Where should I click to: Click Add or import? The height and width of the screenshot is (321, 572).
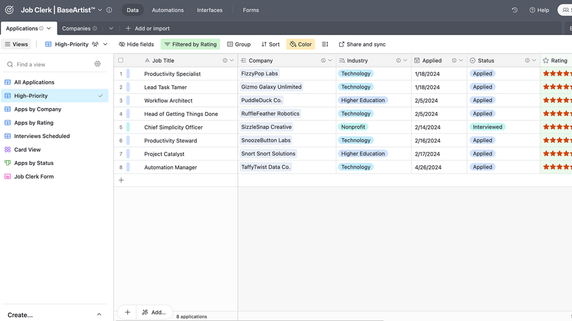148,28
